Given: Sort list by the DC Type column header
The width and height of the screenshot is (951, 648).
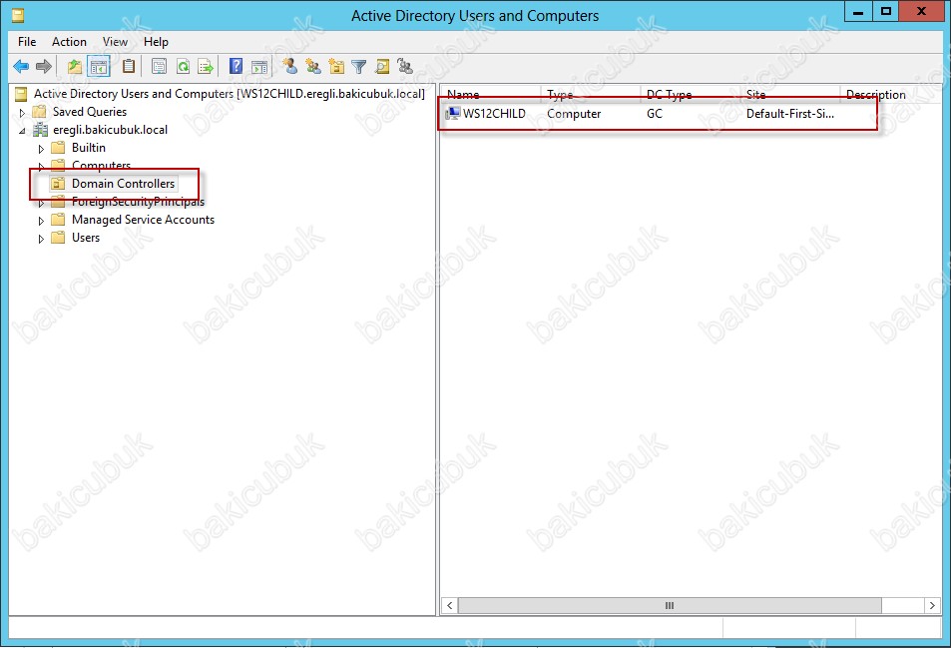Looking at the screenshot, I should [x=691, y=94].
